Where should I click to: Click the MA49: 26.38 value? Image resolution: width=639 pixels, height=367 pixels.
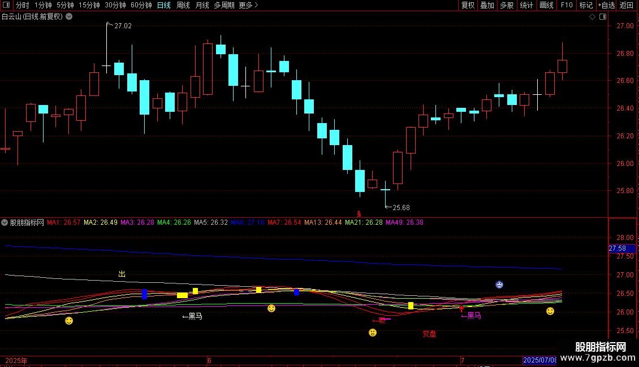[x=405, y=222]
